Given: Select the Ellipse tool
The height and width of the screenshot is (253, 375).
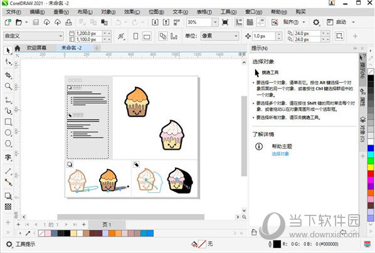Looking at the screenshot, I should (8, 133).
